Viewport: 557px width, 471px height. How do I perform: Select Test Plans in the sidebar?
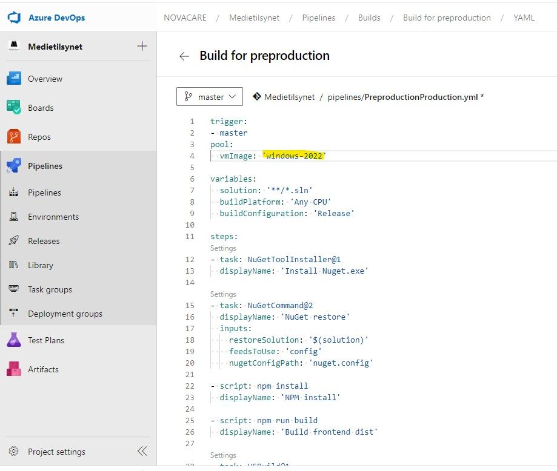46,340
